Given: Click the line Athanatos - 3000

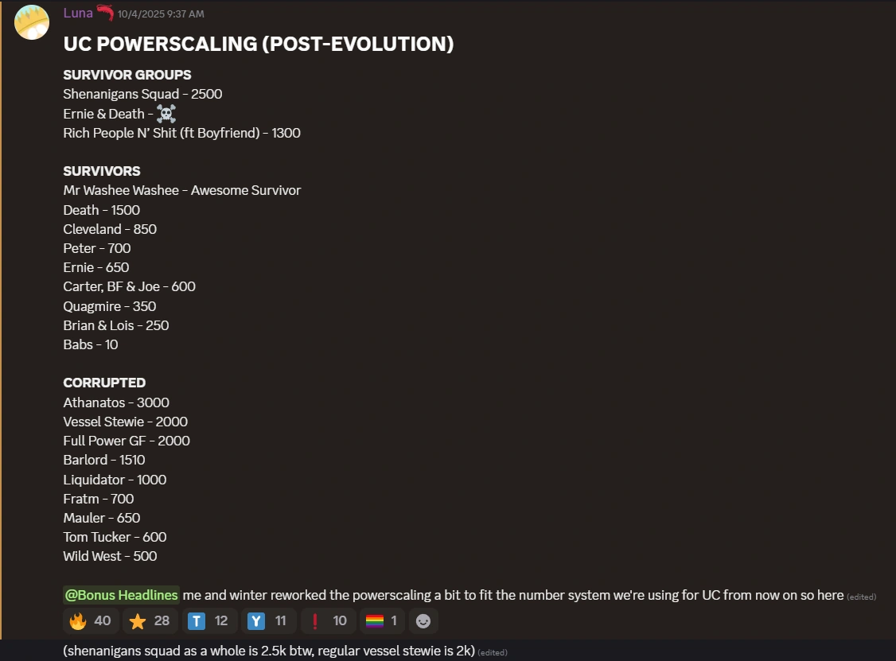Looking at the screenshot, I should point(116,402).
